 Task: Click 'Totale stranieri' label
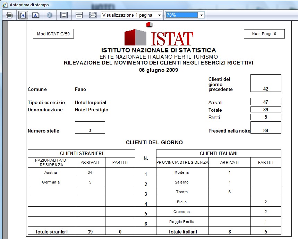[x=51, y=232]
